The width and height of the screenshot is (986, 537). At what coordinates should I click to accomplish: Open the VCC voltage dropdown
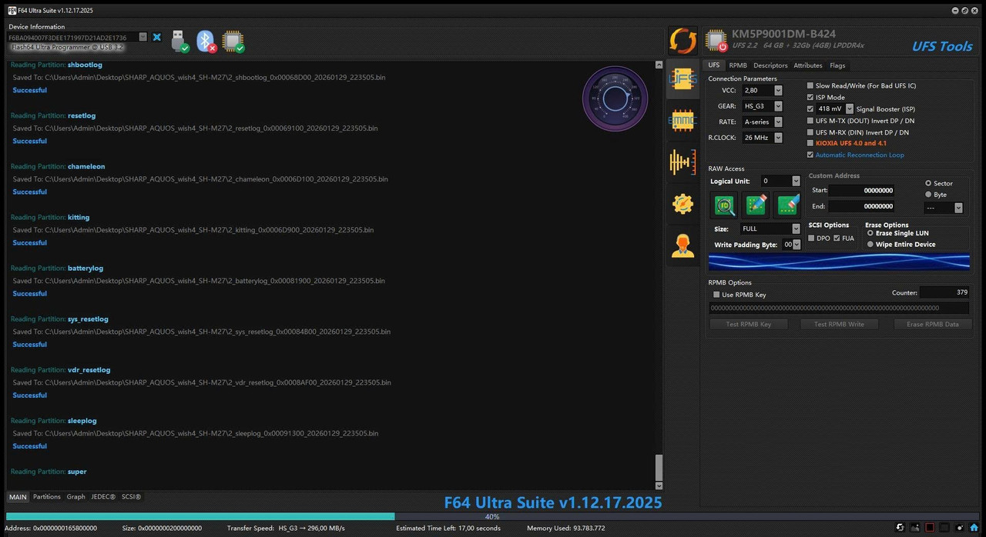click(x=778, y=91)
